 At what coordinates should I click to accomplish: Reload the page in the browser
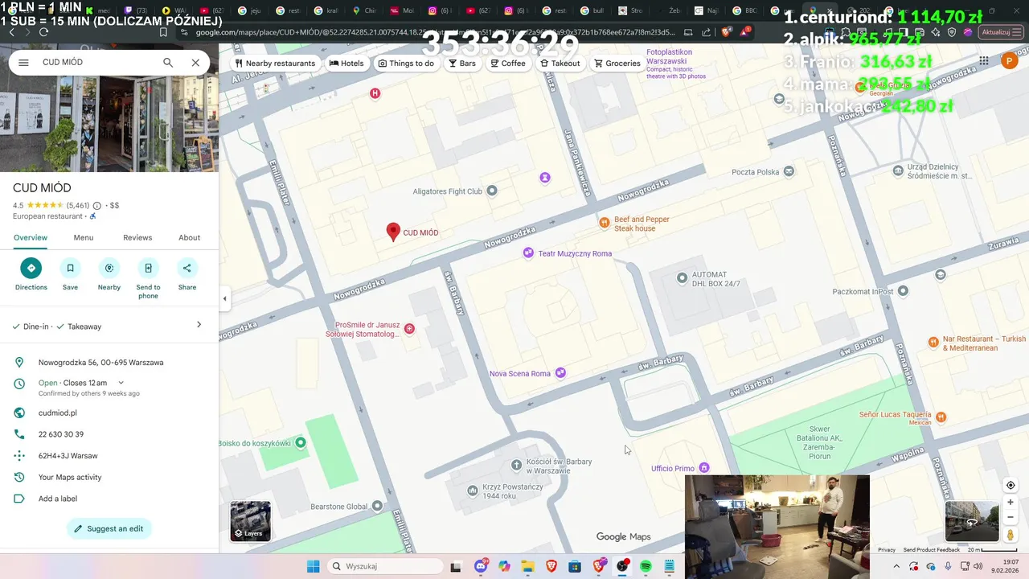[43, 32]
